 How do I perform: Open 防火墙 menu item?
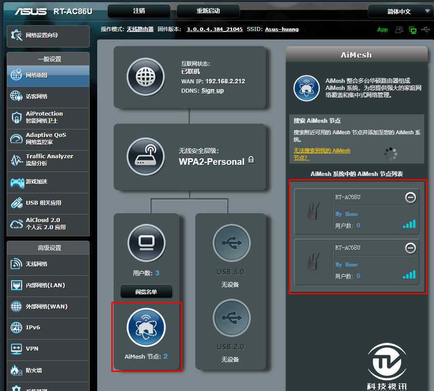[48, 371]
